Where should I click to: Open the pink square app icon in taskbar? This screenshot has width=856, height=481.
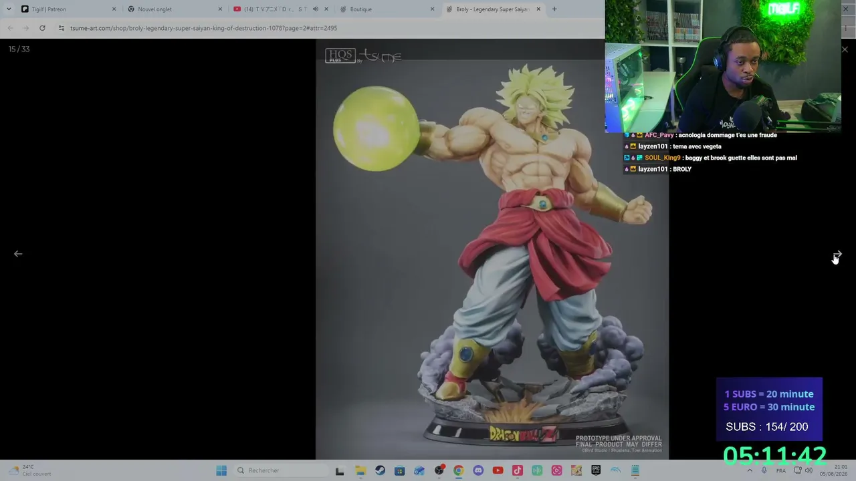pyautogui.click(x=556, y=470)
